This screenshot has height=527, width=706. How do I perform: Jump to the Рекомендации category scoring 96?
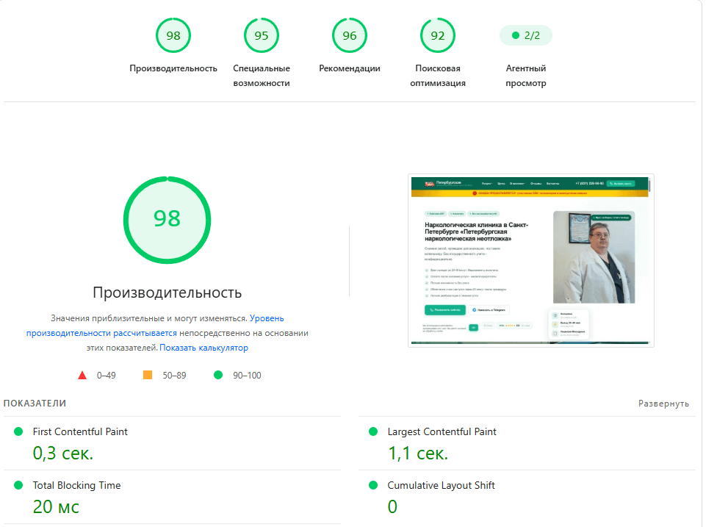pyautogui.click(x=350, y=35)
